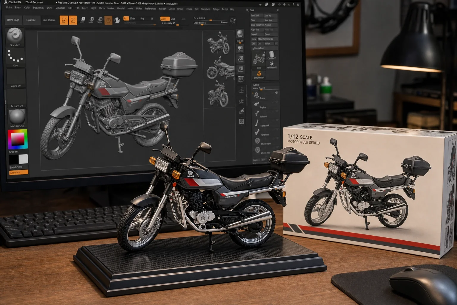457x305 pixels.
Task: Click Export button in Tool panel
Action: point(270,34)
